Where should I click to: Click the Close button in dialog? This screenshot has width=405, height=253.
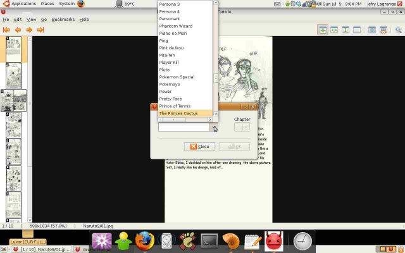pyautogui.click(x=199, y=147)
